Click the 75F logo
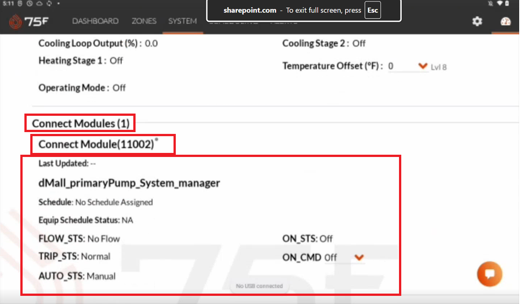The height and width of the screenshot is (304, 521). (x=29, y=22)
